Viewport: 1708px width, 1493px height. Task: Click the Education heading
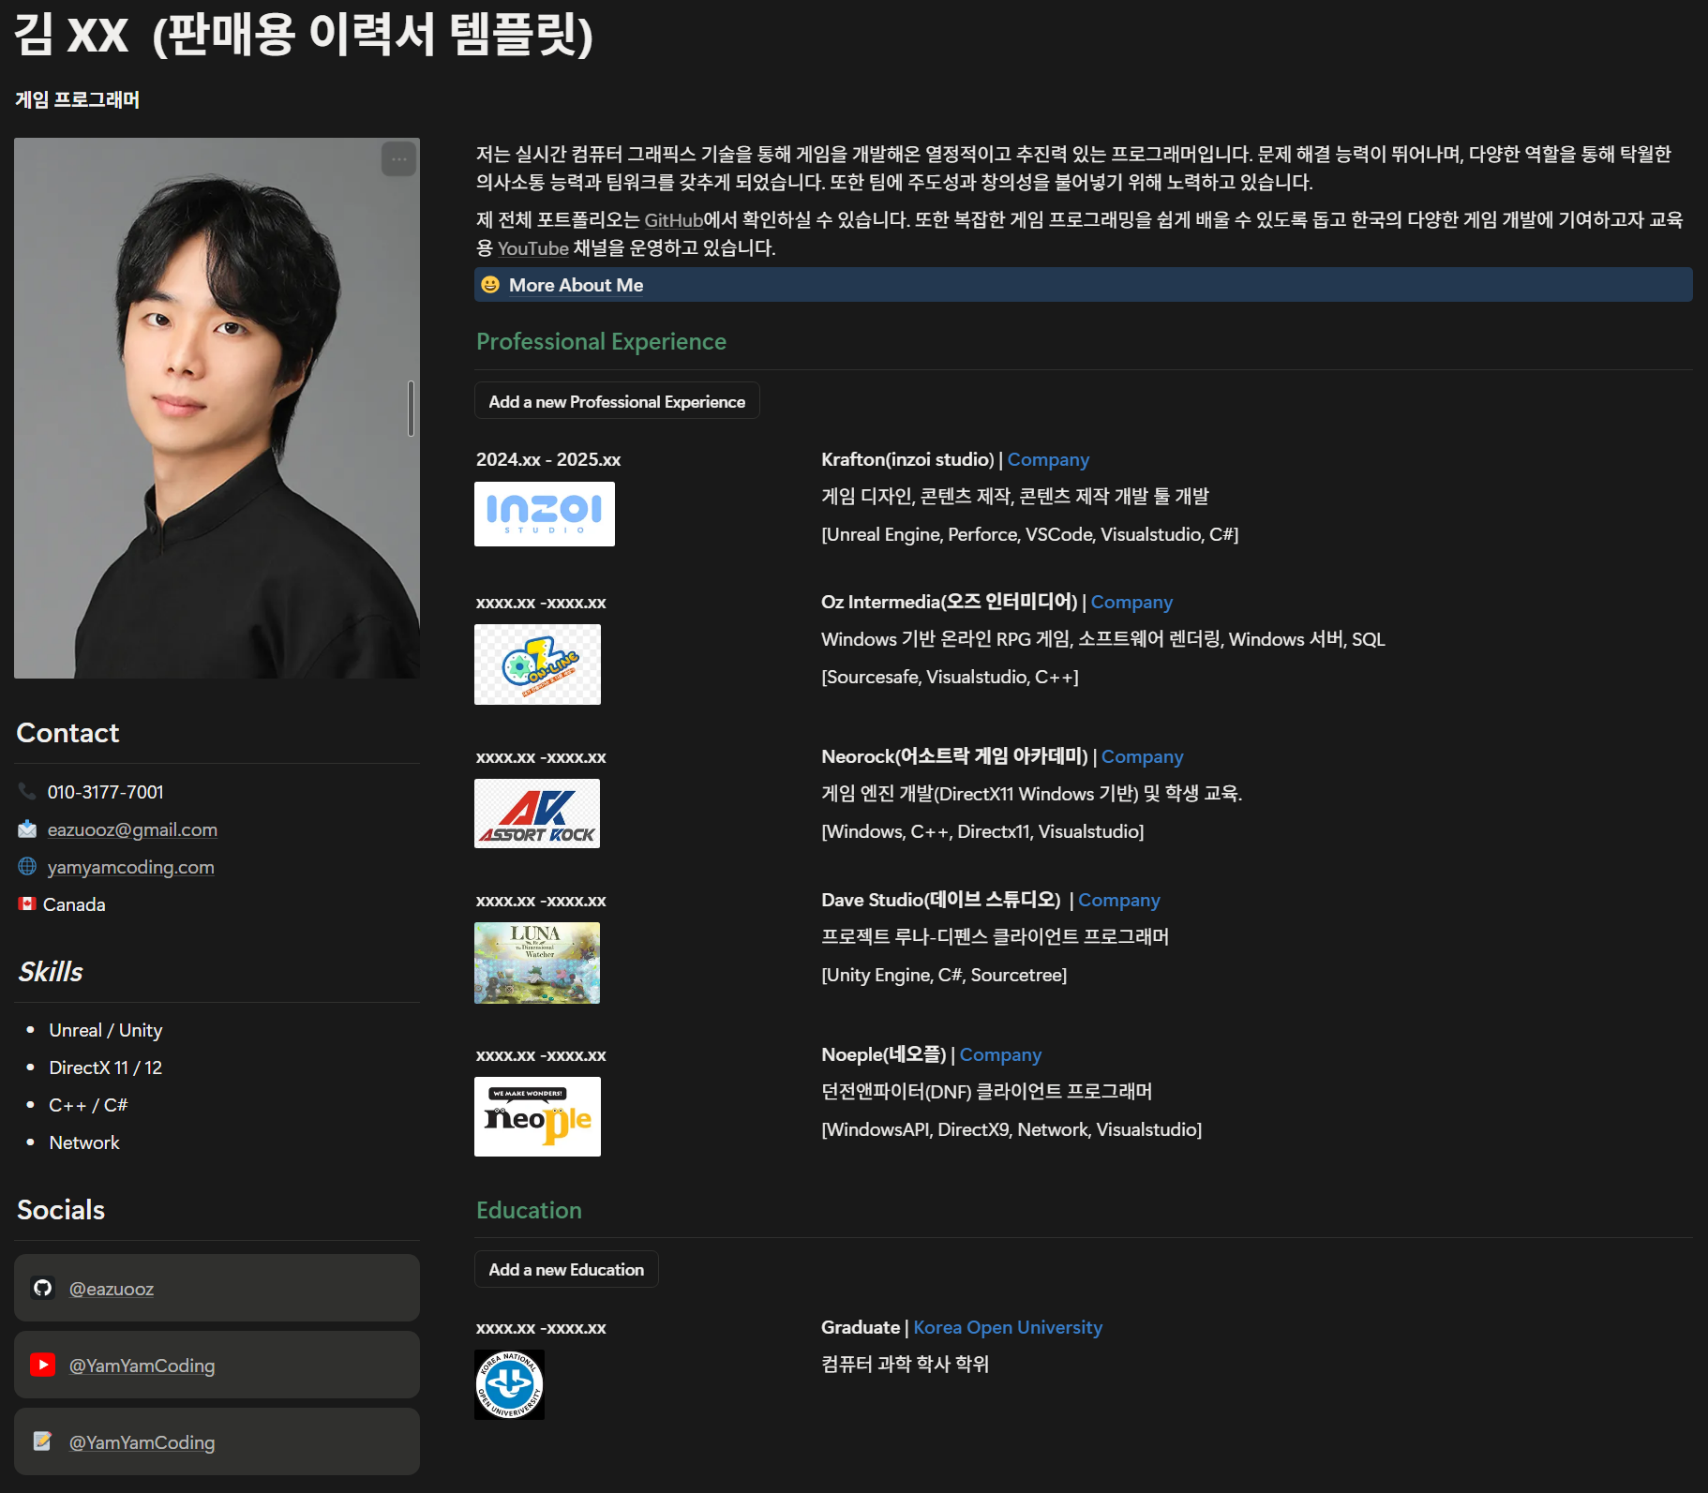[x=529, y=1210]
